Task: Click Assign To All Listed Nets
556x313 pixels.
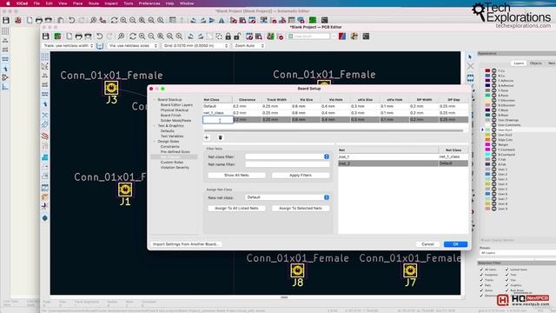Action: click(x=236, y=209)
